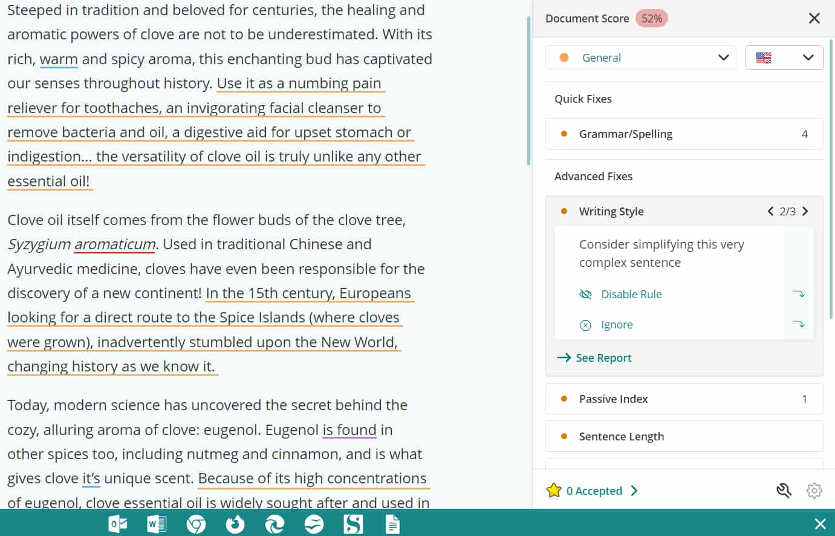The image size is (835, 536).
Task: Click the eye-slash icon next to Disable Rule
Action: pyautogui.click(x=585, y=294)
